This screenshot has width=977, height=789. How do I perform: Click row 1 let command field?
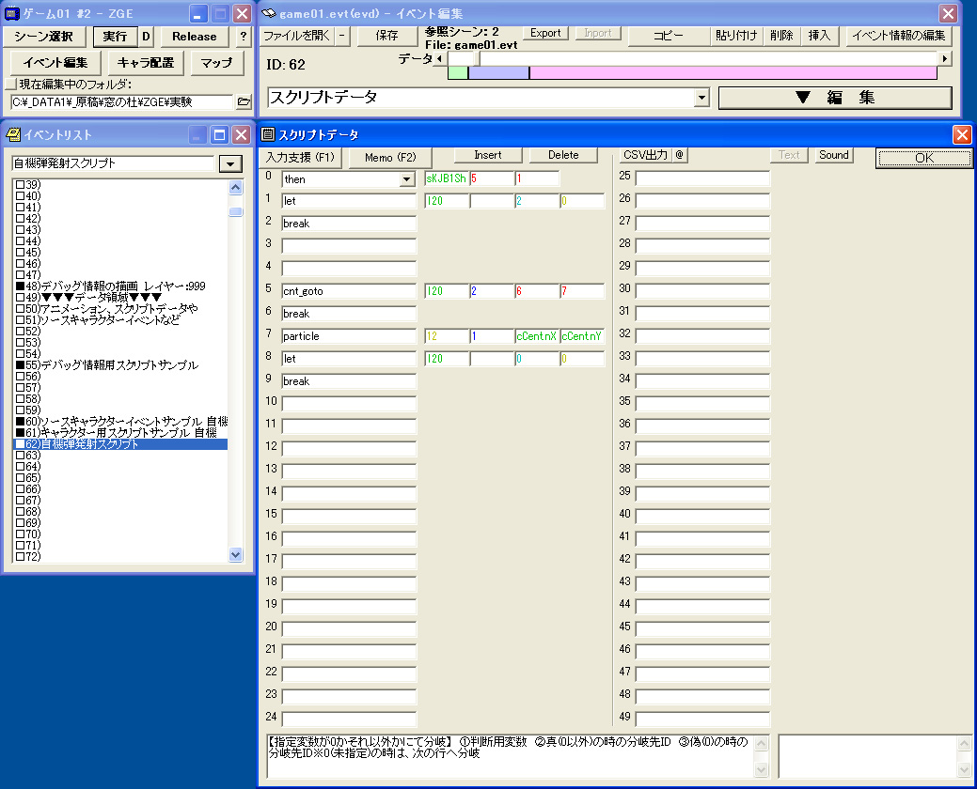click(x=348, y=201)
